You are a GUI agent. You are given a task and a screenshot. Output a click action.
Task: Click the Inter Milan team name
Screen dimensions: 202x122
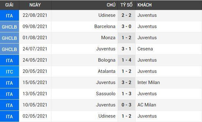pyautogui.click(x=149, y=82)
